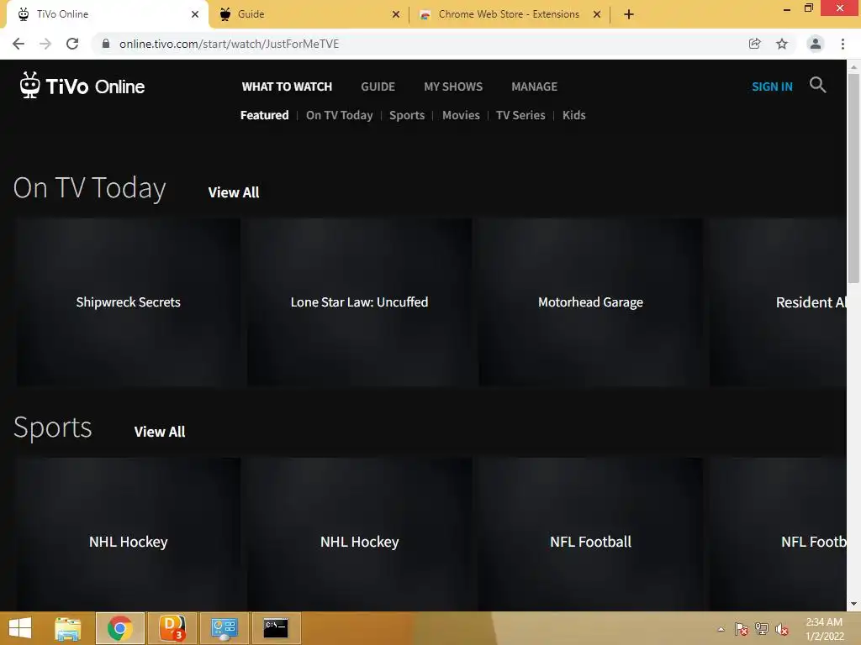This screenshot has height=645, width=861.
Task: Open Command Prompt from the taskbar
Action: pos(276,628)
